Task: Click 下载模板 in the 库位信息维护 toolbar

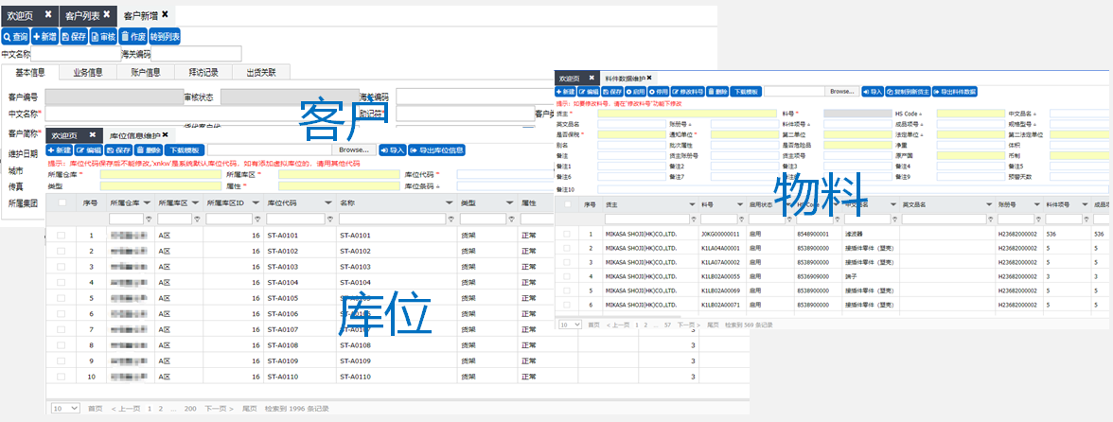Action: [x=185, y=150]
